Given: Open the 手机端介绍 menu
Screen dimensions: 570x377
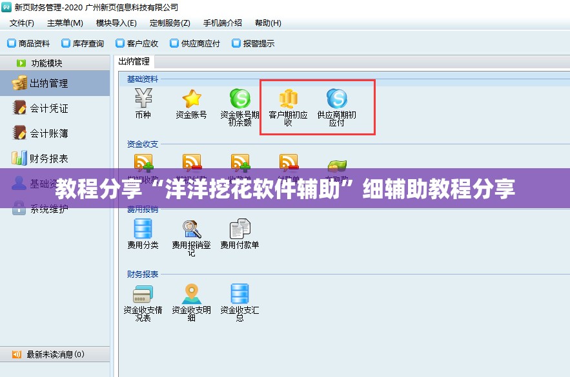Looking at the screenshot, I should tap(223, 23).
